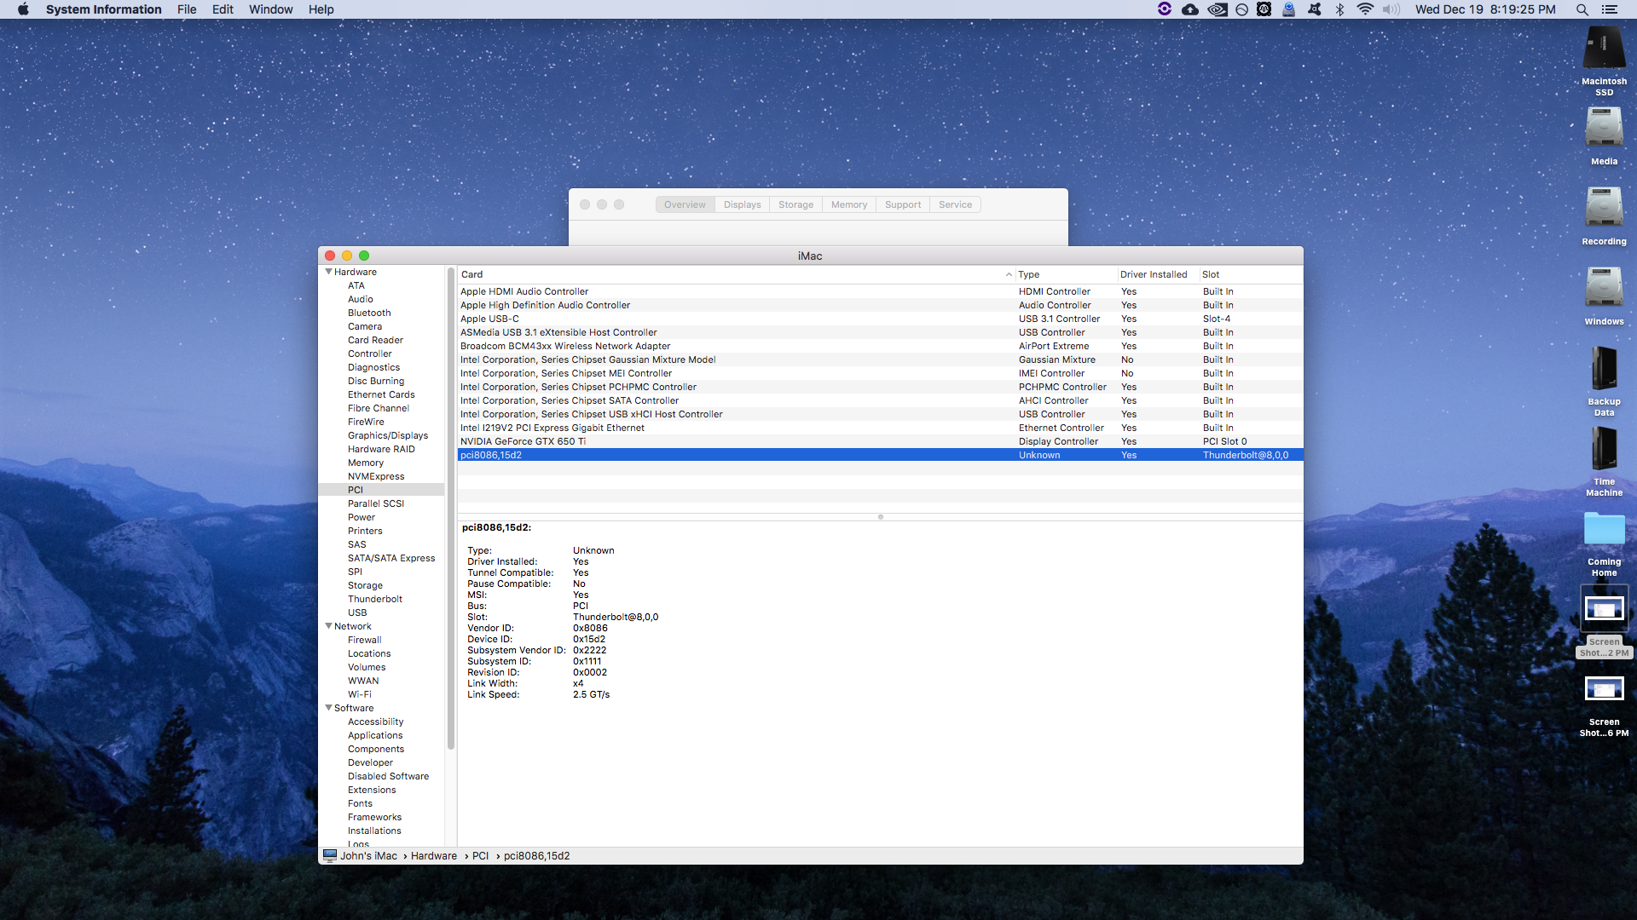The image size is (1637, 920).
Task: Click Hardware in the bottom path bar
Action: [433, 856]
